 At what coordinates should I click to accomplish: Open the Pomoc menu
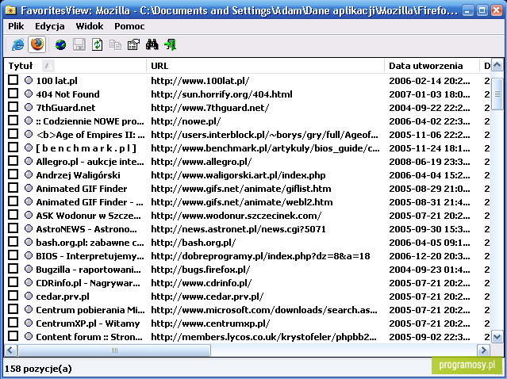coord(129,26)
